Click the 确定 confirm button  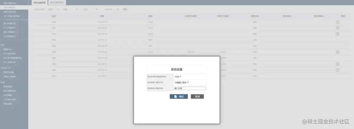click(x=179, y=97)
